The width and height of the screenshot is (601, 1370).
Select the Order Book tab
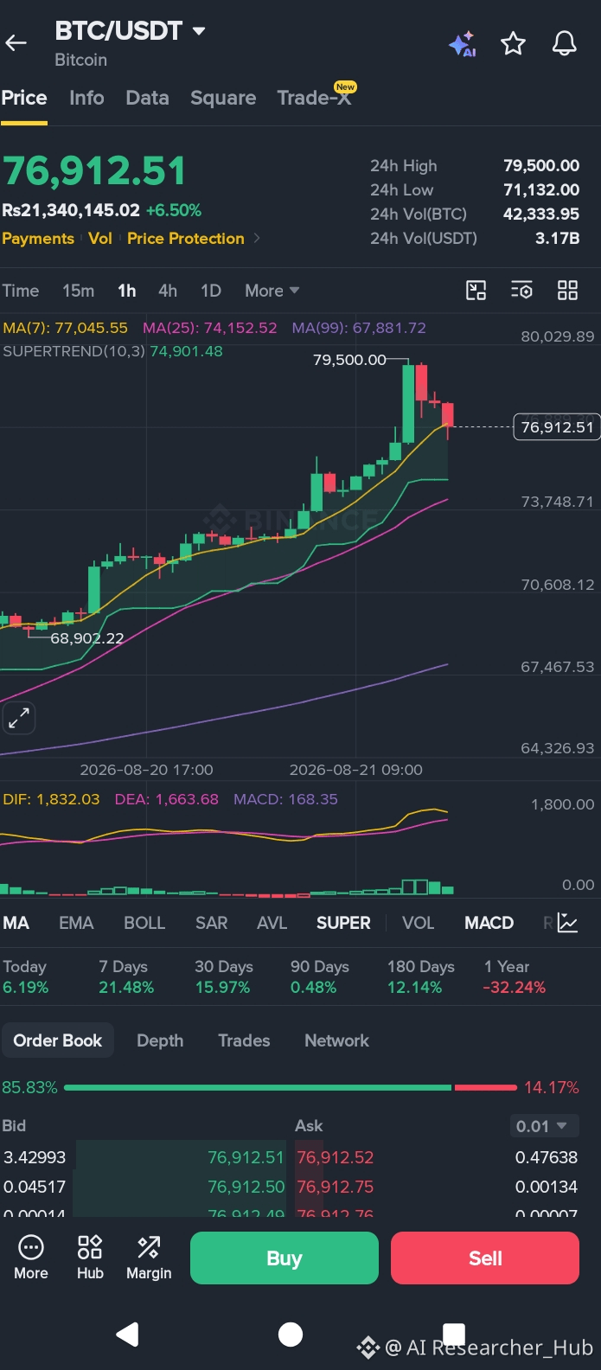click(x=57, y=1040)
